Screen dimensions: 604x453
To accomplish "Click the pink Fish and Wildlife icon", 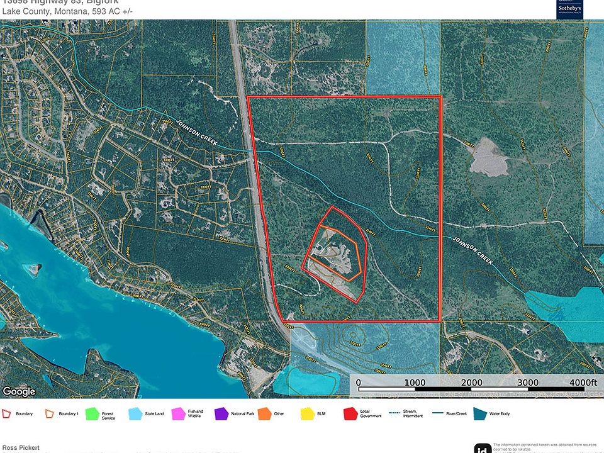I will point(178,413).
